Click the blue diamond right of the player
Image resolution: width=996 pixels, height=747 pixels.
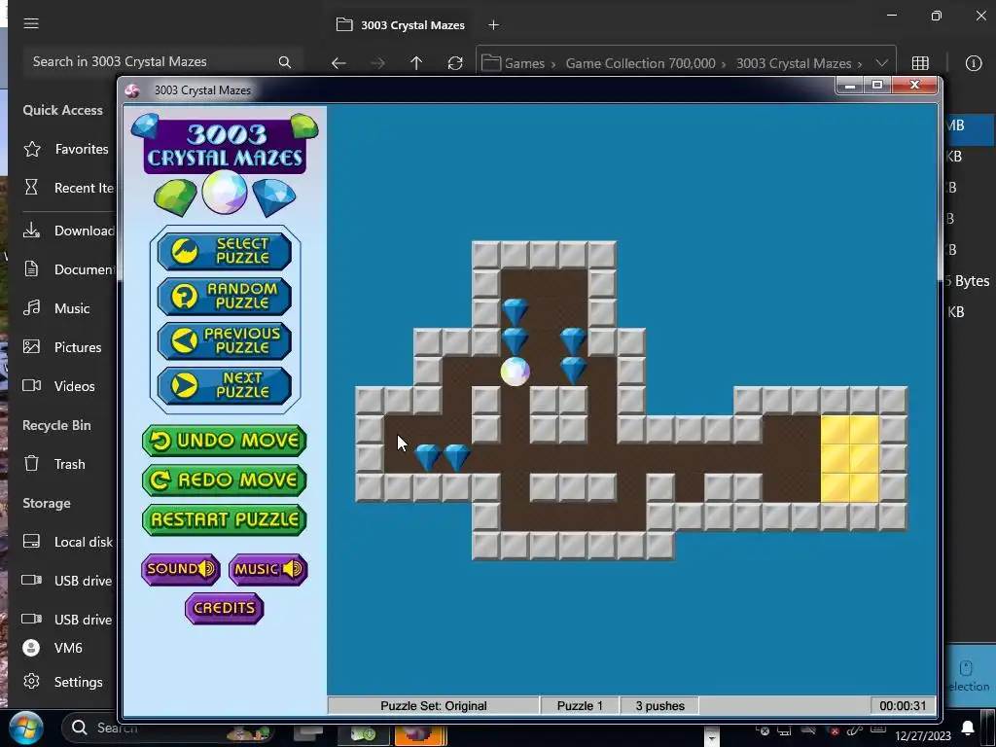(573, 371)
